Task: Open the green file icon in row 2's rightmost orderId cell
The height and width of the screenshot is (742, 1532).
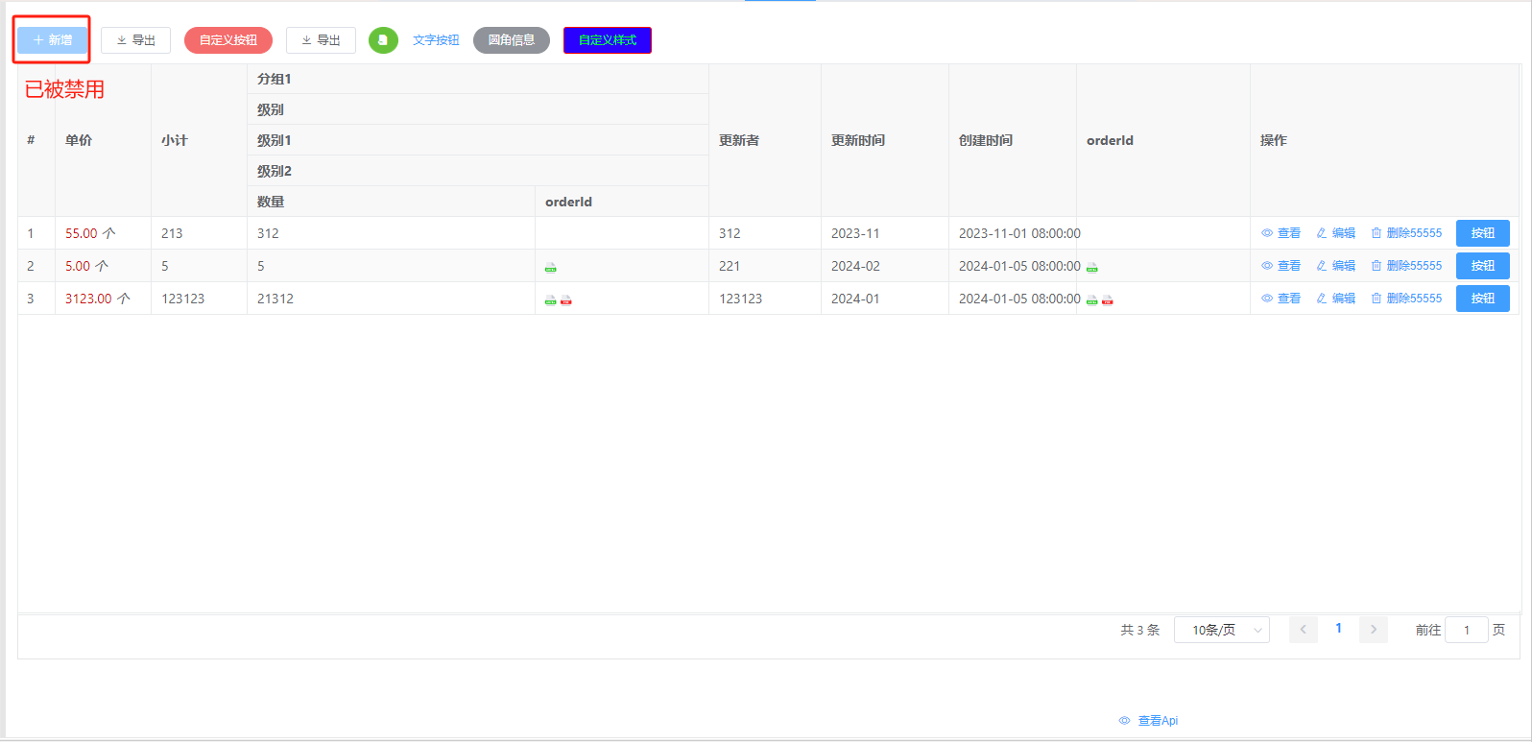Action: tap(1091, 268)
